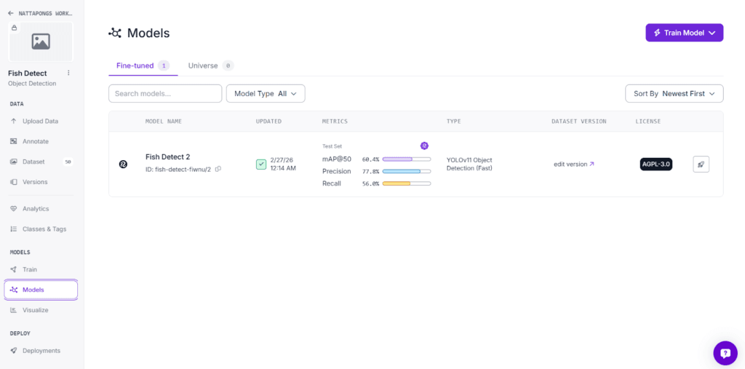Open the help chat bubble
745x369 pixels.
click(725, 353)
